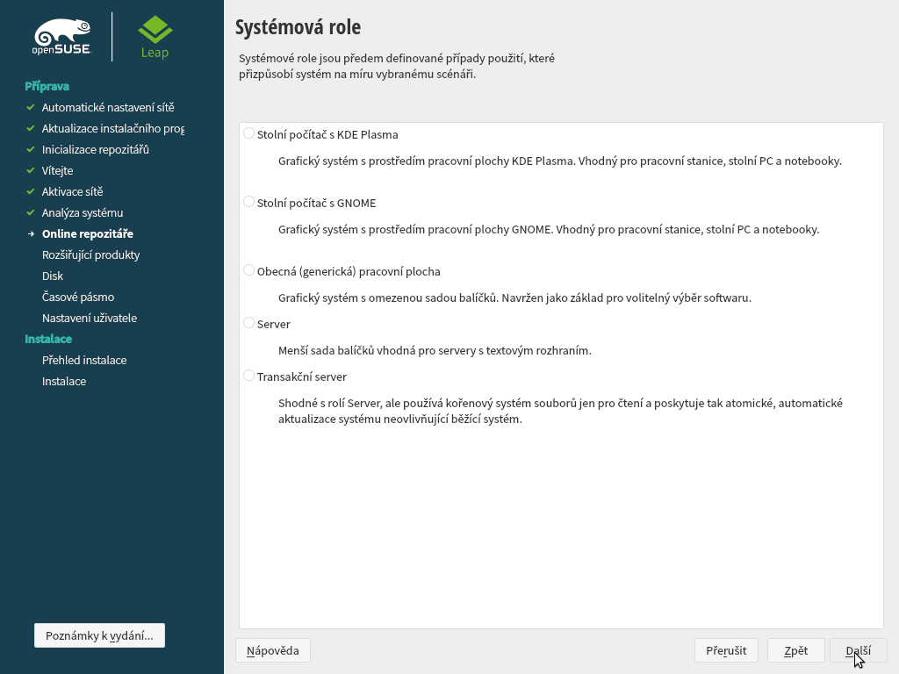
Task: Select Obecná (generická) pracovní plocha
Action: click(x=248, y=270)
